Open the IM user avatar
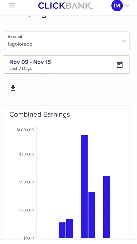 [x=117, y=6]
